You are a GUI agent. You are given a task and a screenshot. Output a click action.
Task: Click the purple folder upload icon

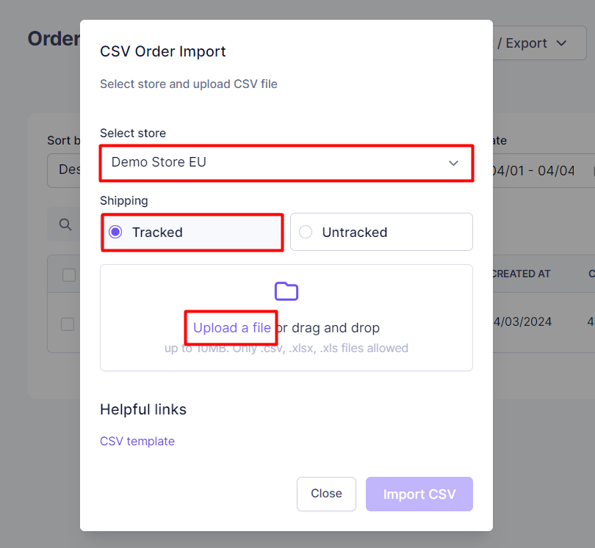(x=286, y=291)
